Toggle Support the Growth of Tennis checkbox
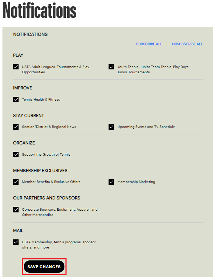This screenshot has height=279, width=215. click(16, 154)
